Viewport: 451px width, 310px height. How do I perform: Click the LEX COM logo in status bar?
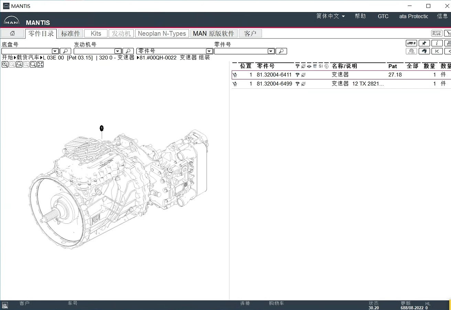click(5, 305)
